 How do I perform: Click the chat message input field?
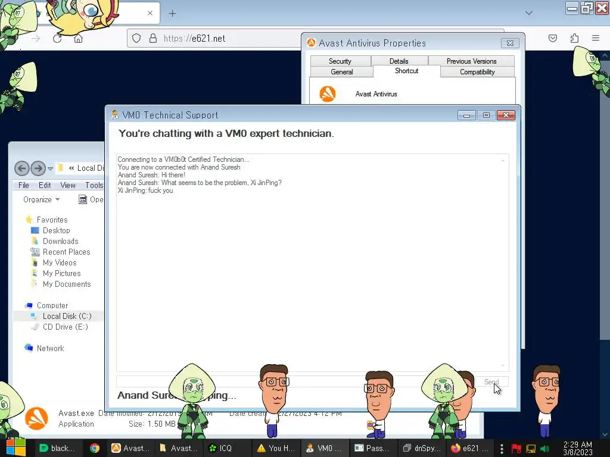pos(295,381)
